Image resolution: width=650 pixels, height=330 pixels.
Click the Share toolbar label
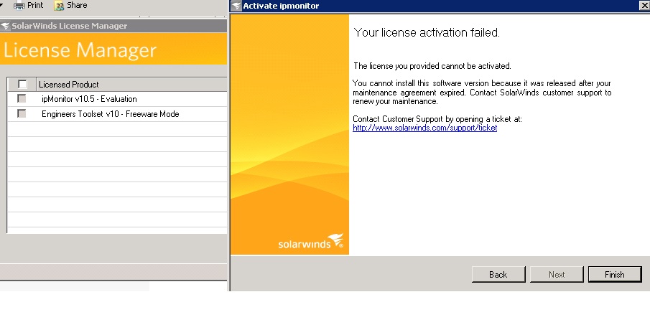pos(77,6)
